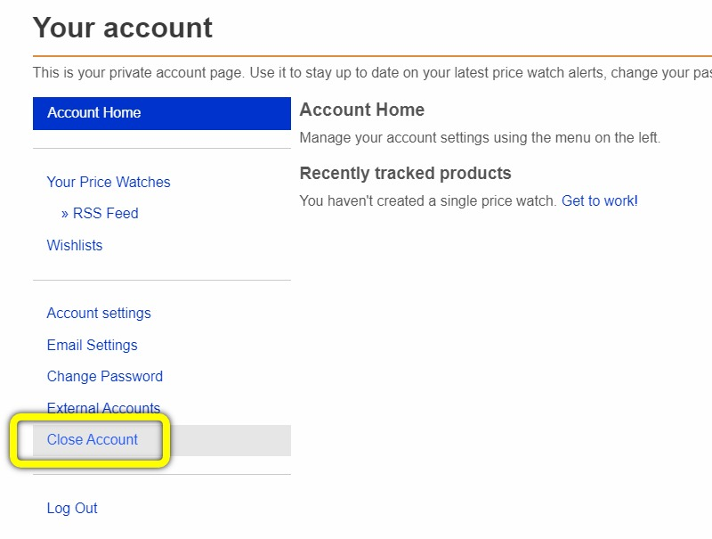Click the "Your account" page title
Viewport: 712px width, 539px height.
pyautogui.click(x=123, y=28)
